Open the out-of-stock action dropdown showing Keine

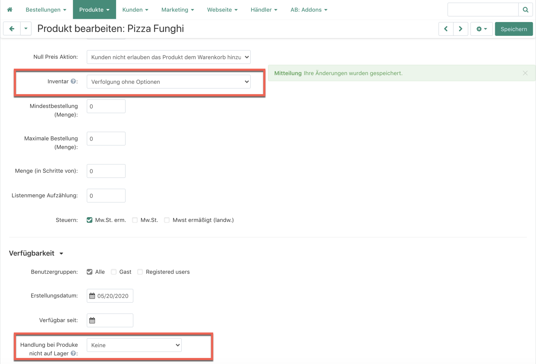134,345
